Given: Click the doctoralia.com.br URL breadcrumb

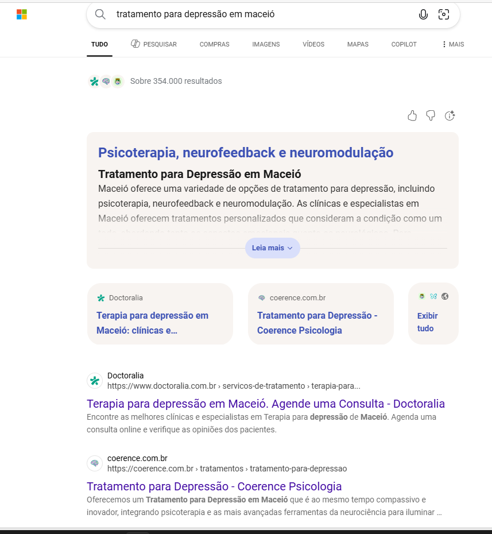Looking at the screenshot, I should tap(234, 386).
